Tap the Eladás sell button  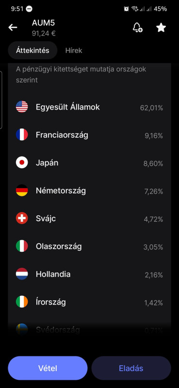click(x=131, y=368)
